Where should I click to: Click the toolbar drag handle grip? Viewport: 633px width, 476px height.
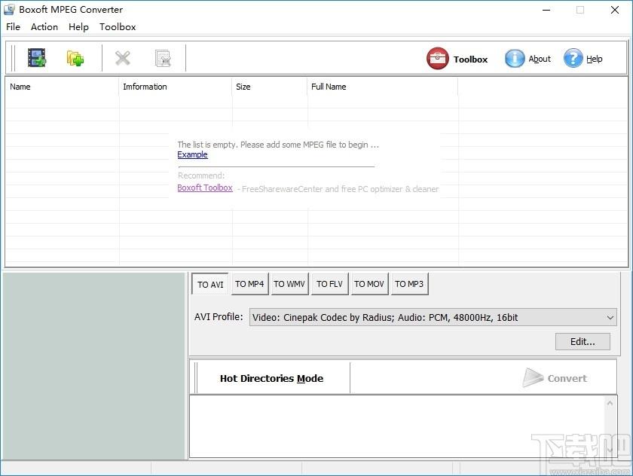(14, 59)
